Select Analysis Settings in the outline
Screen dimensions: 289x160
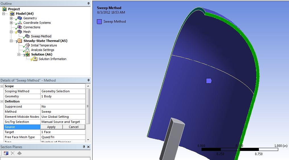pyautogui.click(x=43, y=50)
